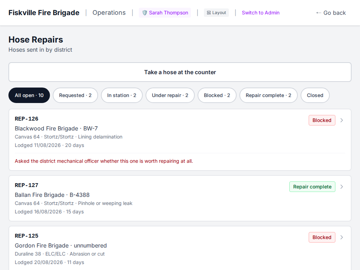Open the Closed repairs tab
This screenshot has width=360, height=270.
click(x=315, y=95)
